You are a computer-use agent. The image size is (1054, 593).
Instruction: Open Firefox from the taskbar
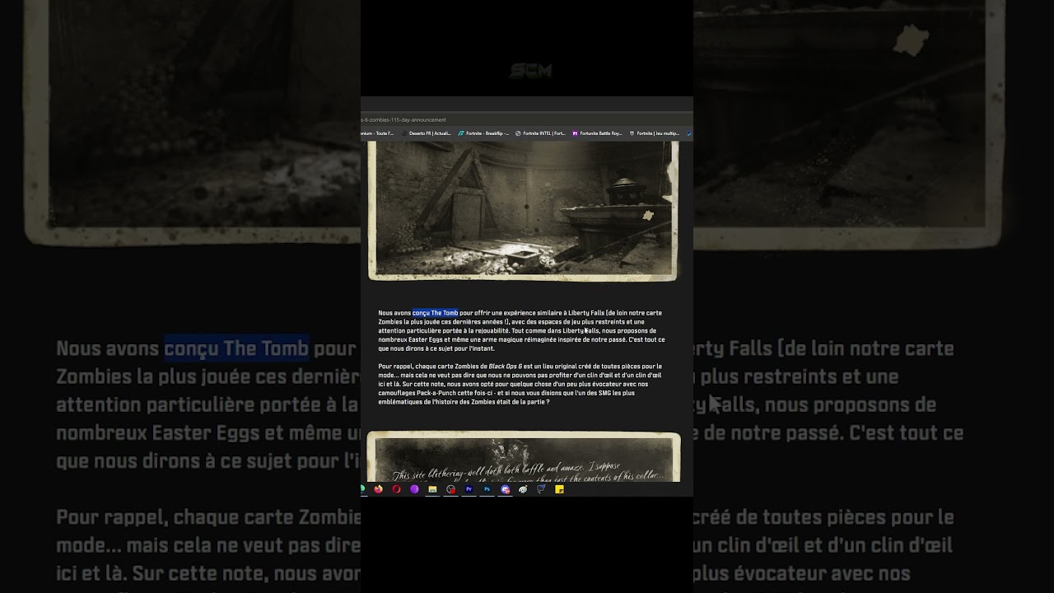click(379, 489)
